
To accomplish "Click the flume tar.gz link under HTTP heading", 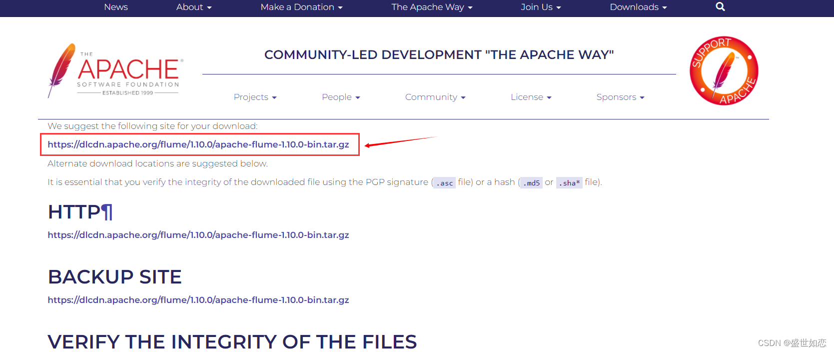I will click(x=198, y=235).
